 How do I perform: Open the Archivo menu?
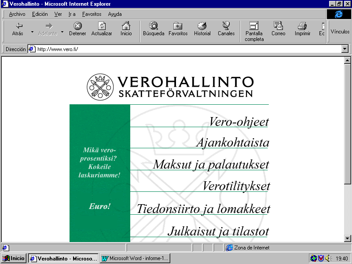pos(17,14)
